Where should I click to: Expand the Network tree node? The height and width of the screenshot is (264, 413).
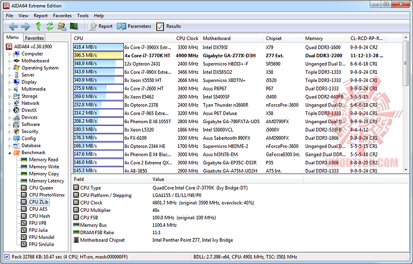10,104
